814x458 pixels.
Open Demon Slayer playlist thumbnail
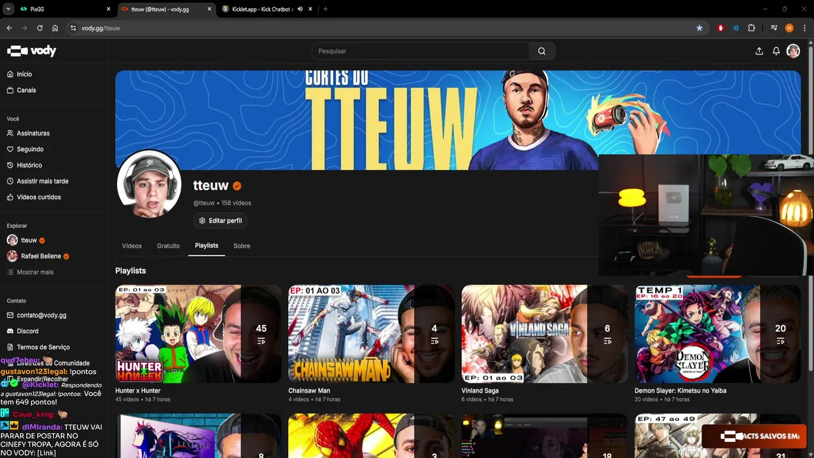[x=717, y=334]
